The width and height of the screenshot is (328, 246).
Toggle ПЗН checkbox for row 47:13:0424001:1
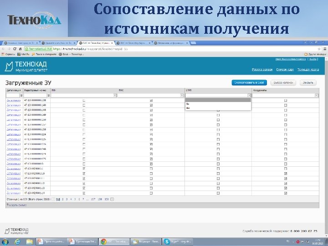pyautogui.click(x=84, y=169)
